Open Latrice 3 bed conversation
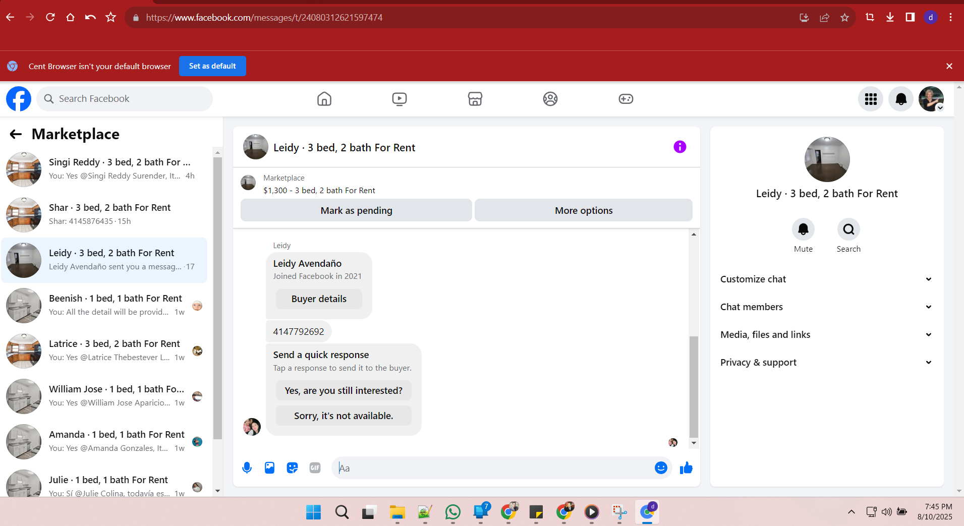 104,351
